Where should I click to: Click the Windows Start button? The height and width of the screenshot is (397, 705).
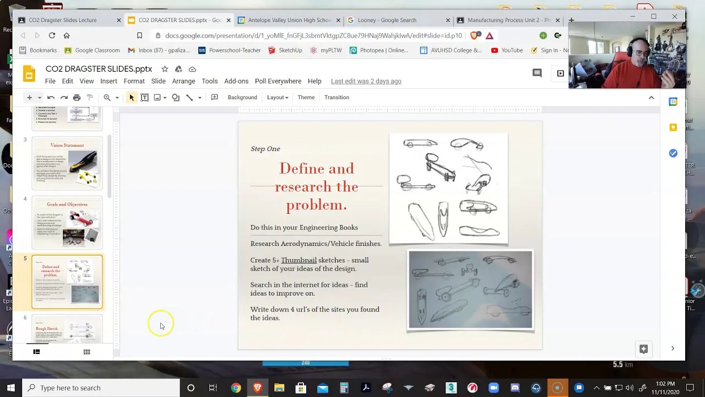pyautogui.click(x=11, y=388)
